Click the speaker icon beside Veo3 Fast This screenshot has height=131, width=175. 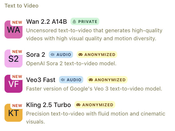[63, 80]
